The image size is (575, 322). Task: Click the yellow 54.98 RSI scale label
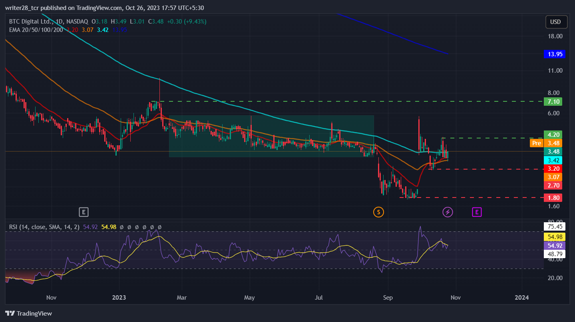coord(555,237)
